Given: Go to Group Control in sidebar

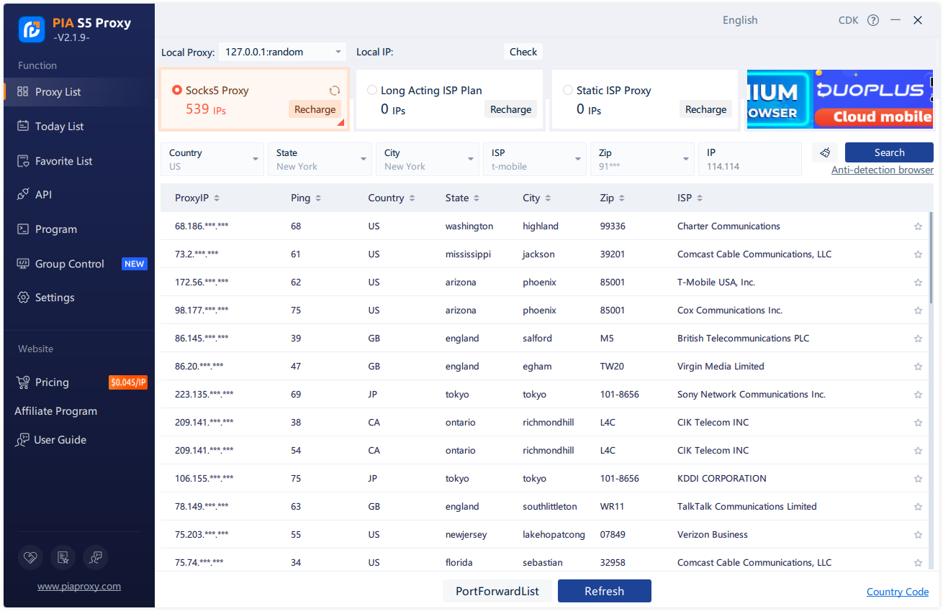Looking at the screenshot, I should point(69,264).
